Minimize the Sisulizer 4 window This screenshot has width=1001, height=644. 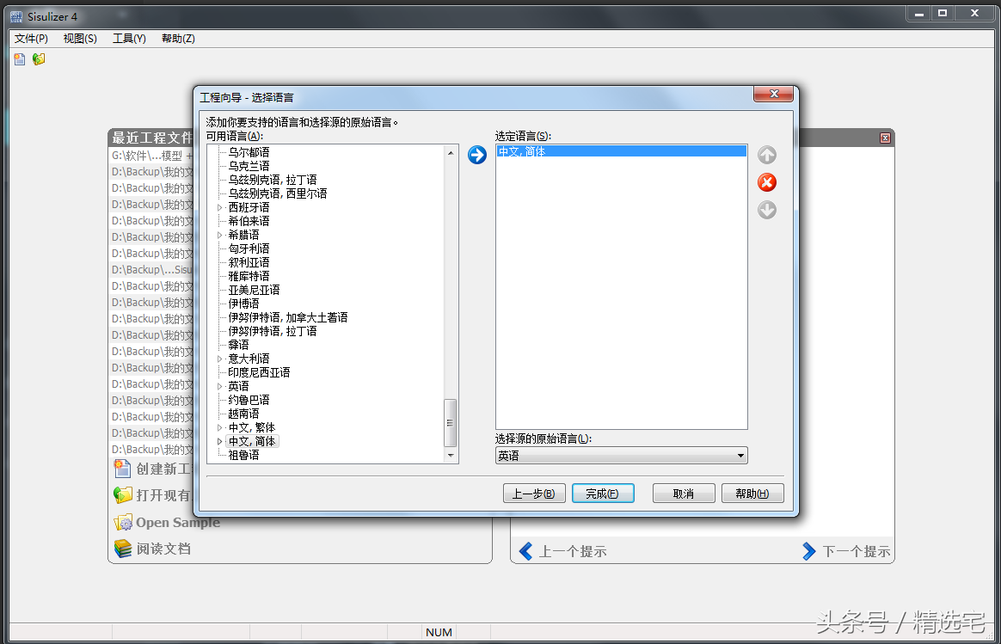pos(918,14)
